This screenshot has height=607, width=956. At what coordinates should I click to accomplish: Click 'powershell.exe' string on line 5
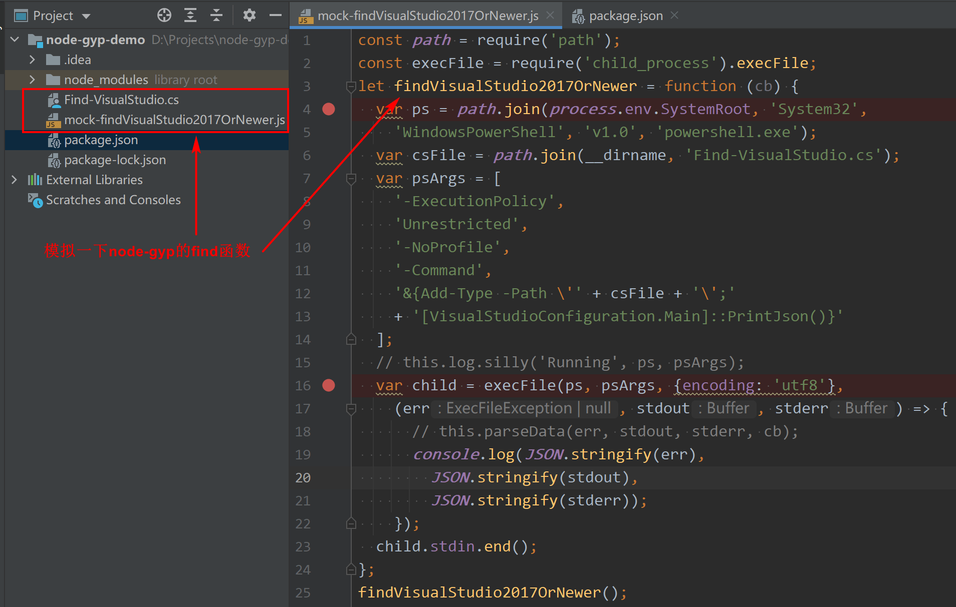point(728,132)
